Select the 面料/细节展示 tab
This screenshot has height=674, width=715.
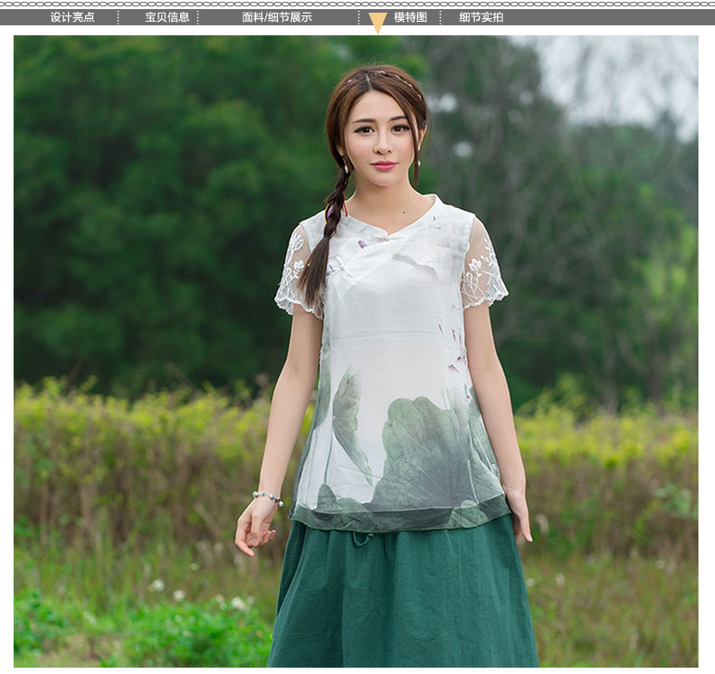pyautogui.click(x=277, y=17)
